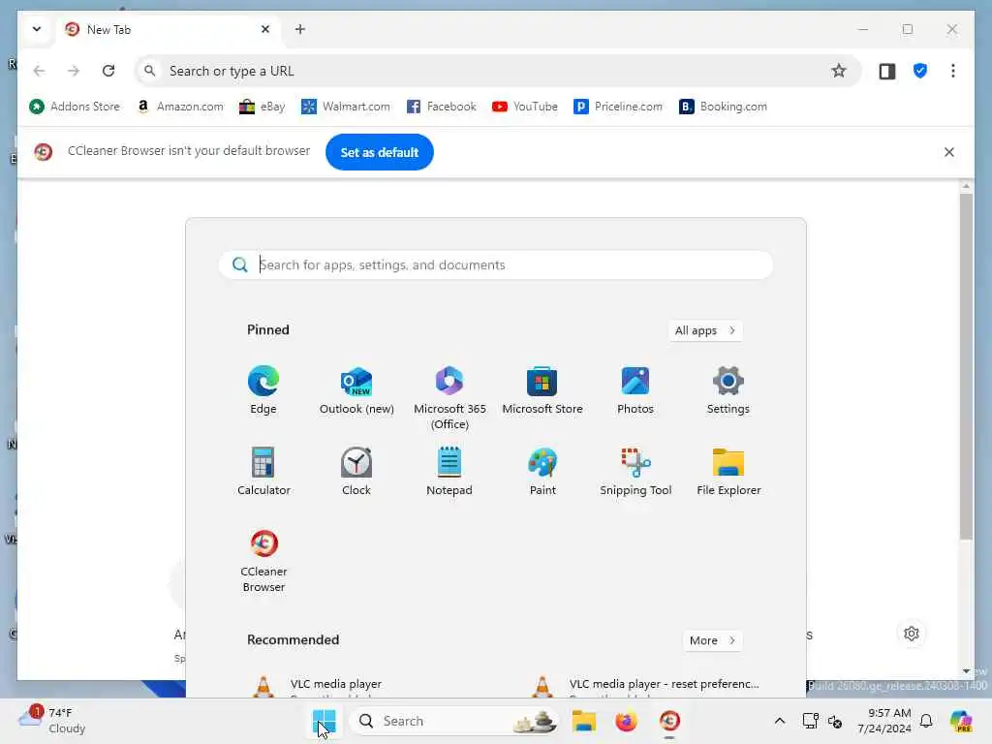Open eBay bookmark
The height and width of the screenshot is (744, 992).
pos(262,107)
